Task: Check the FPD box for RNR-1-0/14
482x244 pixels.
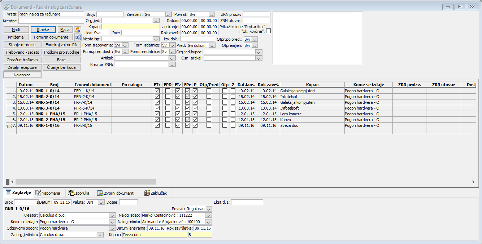Action: click(168, 91)
